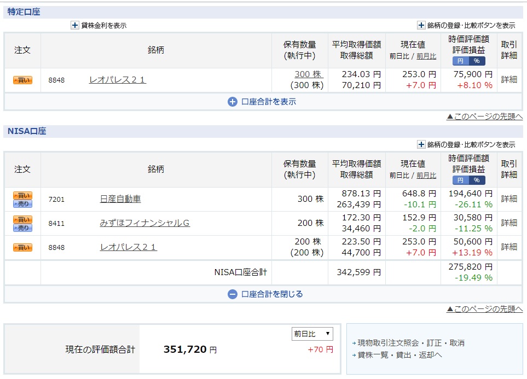
Task: Select 34,460 円 acquisition amount
Action: [361, 229]
